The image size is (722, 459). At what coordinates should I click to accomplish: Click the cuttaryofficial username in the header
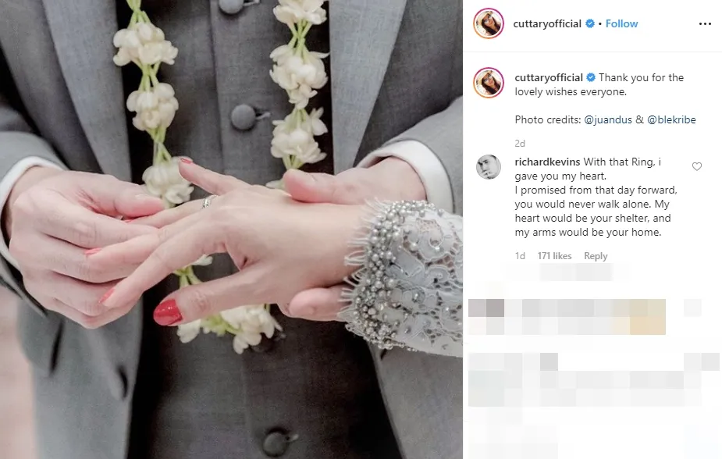point(547,24)
